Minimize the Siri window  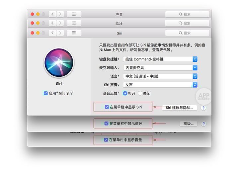(x=38, y=33)
